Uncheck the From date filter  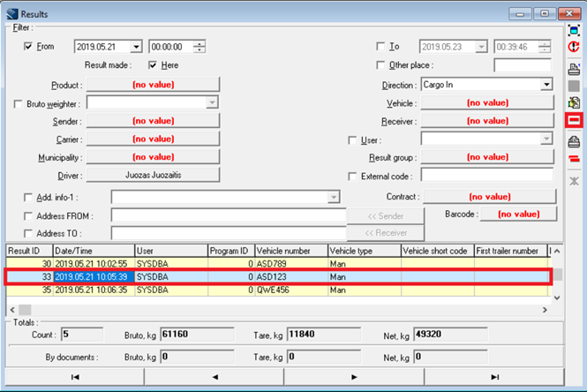[x=28, y=47]
